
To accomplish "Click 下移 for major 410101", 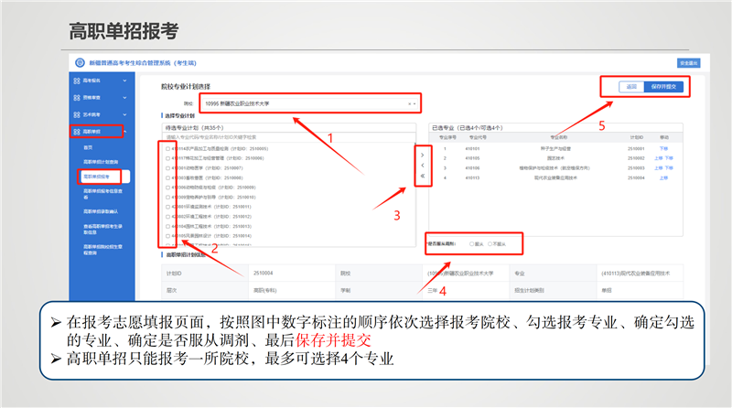I will (x=664, y=147).
